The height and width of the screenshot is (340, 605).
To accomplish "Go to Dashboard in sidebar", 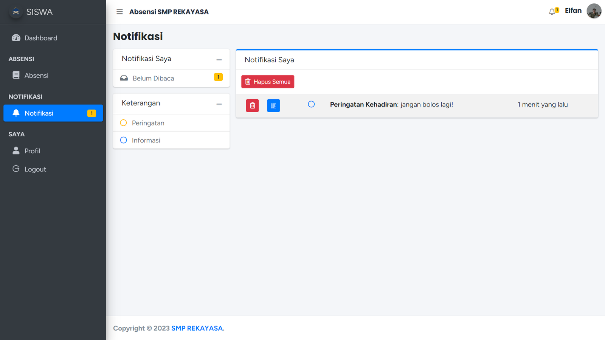I will pyautogui.click(x=40, y=38).
